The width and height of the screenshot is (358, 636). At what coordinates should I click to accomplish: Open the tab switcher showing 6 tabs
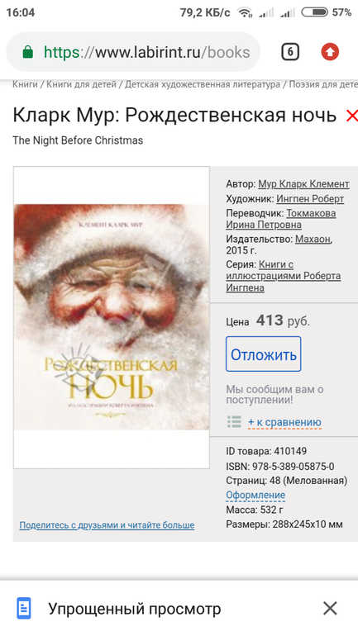[x=290, y=52]
